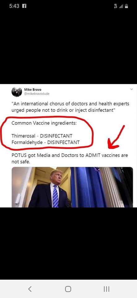Viewport: 137px width, 298px height.
Task: Open the photo attached to the tweet
Action: (72, 187)
